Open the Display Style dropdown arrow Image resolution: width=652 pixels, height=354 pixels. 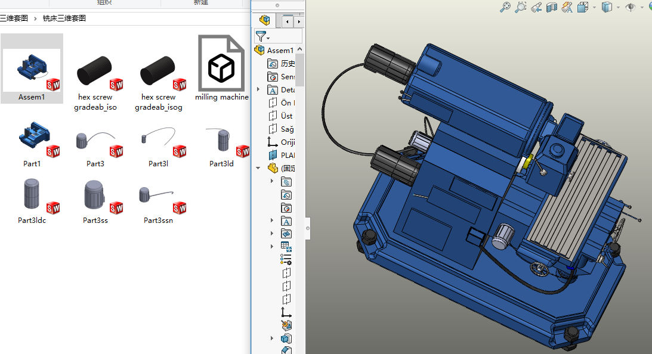(618, 8)
